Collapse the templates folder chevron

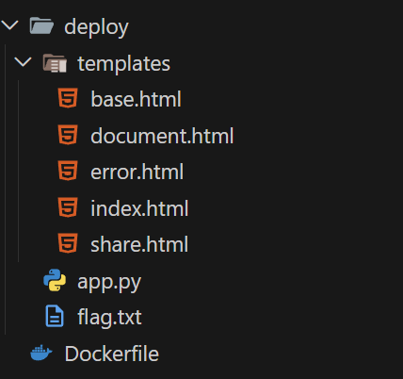(x=24, y=62)
